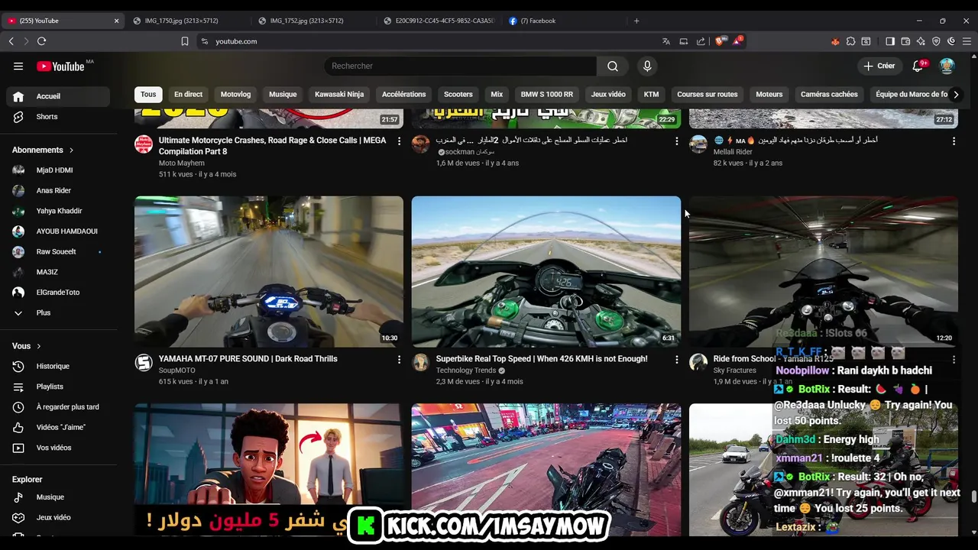Click the translate page icon
978x550 pixels.
(x=666, y=41)
